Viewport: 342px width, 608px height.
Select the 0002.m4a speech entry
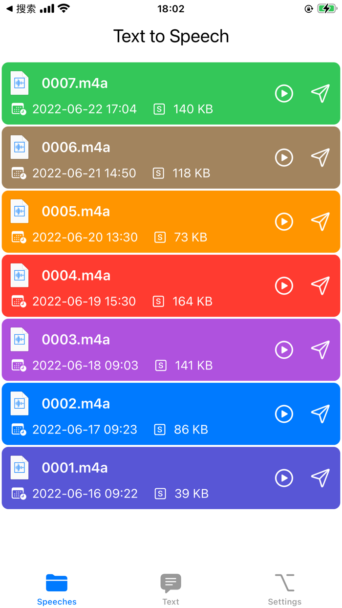pyautogui.click(x=147, y=414)
